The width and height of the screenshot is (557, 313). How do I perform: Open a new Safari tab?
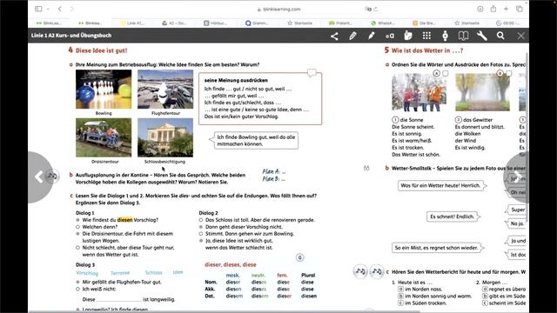(507, 9)
